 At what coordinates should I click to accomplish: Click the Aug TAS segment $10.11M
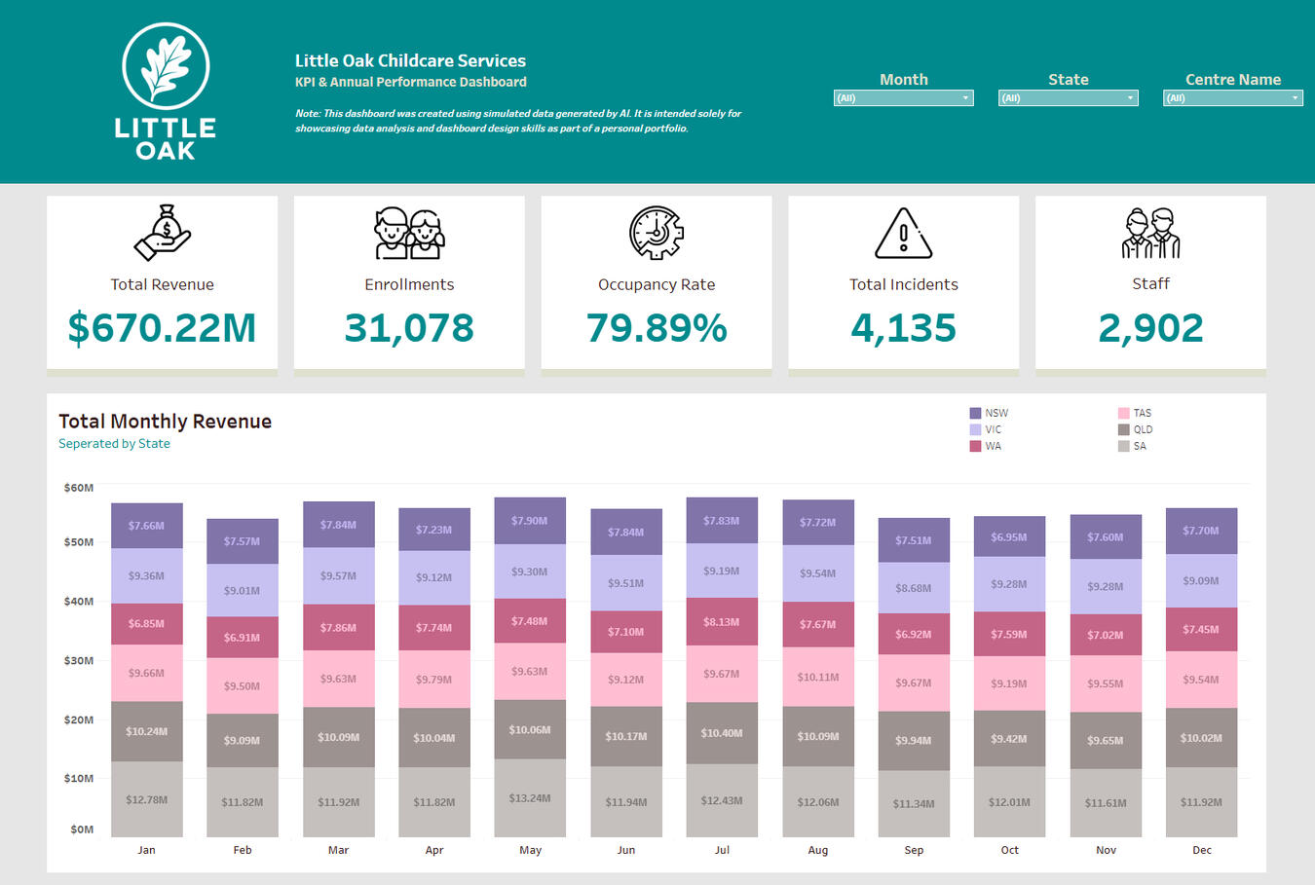817,677
